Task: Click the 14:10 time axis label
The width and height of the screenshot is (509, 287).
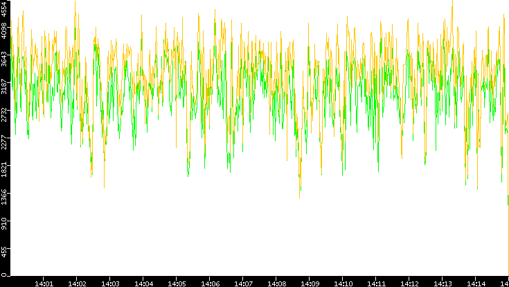Action: (x=343, y=284)
